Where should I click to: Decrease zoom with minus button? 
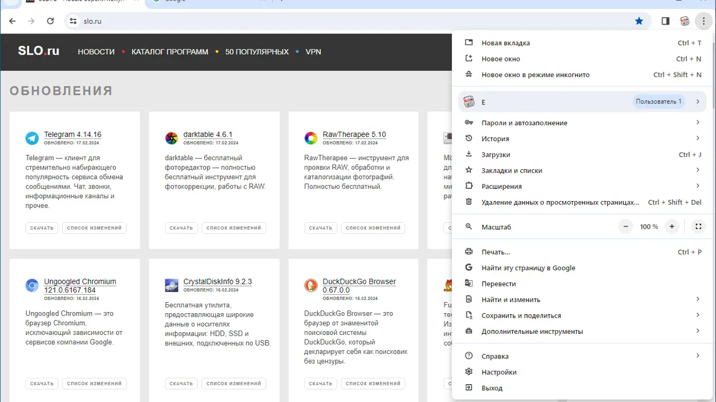(626, 227)
